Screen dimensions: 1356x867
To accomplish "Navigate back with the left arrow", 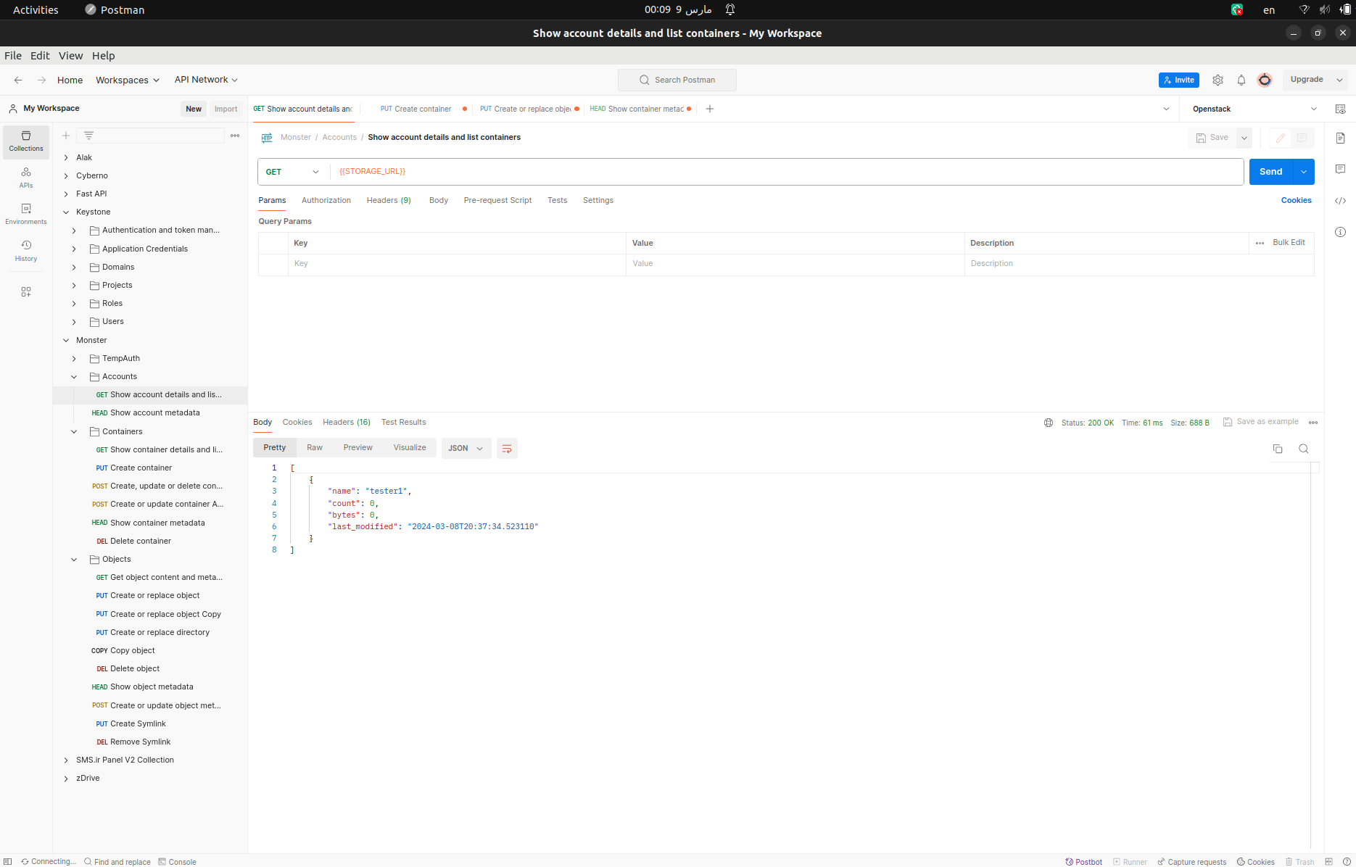I will click(18, 80).
